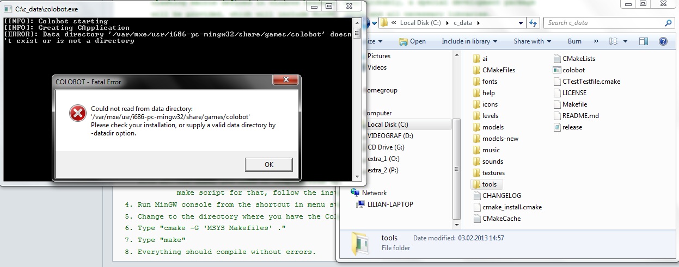679x267 pixels.
Task: Select VIDEOGRAF (D:) drive in navigation pane
Action: point(390,136)
